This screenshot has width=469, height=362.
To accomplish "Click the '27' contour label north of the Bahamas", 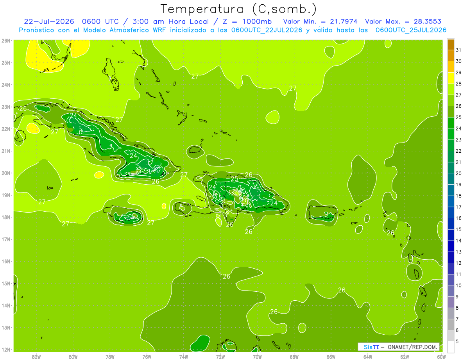I will click(x=195, y=76).
